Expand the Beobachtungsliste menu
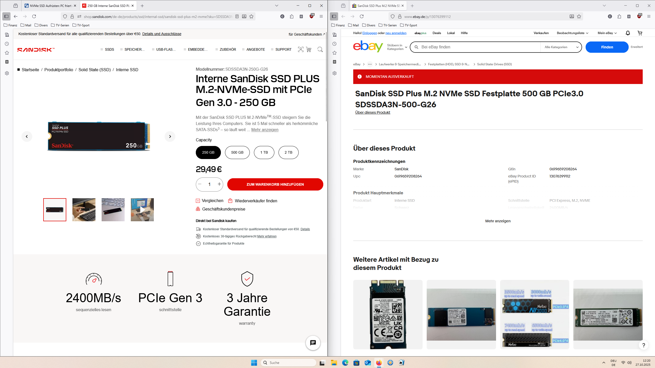This screenshot has height=368, width=655. click(572, 33)
